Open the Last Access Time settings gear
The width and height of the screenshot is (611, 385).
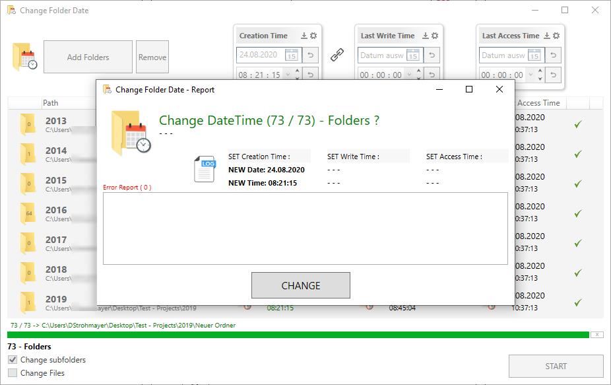[555, 35]
